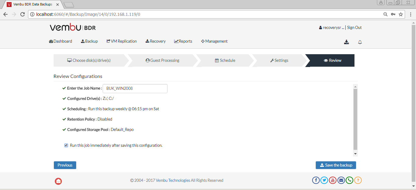Open the YouTube icon in footer
The width and height of the screenshot is (416, 190).
click(333, 180)
